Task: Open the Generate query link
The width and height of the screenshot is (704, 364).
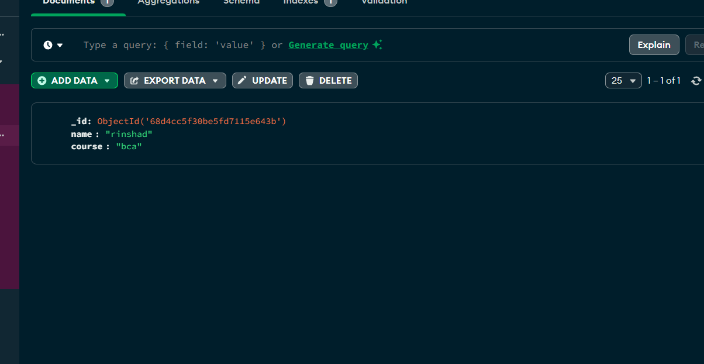Action: 327,44
